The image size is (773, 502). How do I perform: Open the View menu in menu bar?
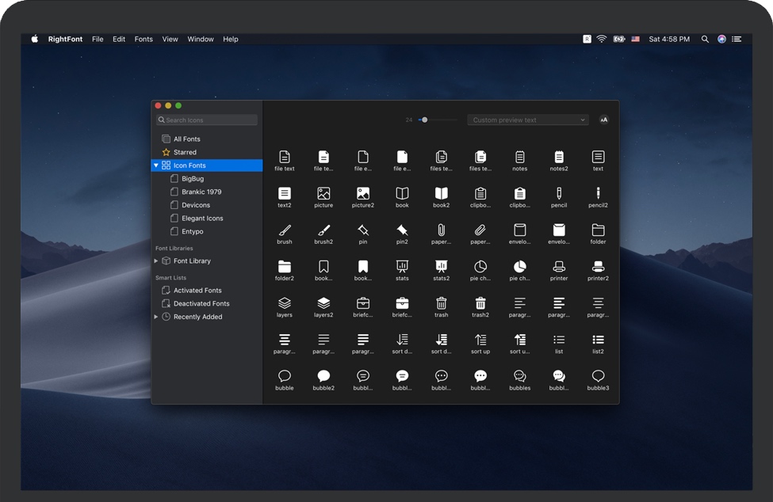pos(170,39)
